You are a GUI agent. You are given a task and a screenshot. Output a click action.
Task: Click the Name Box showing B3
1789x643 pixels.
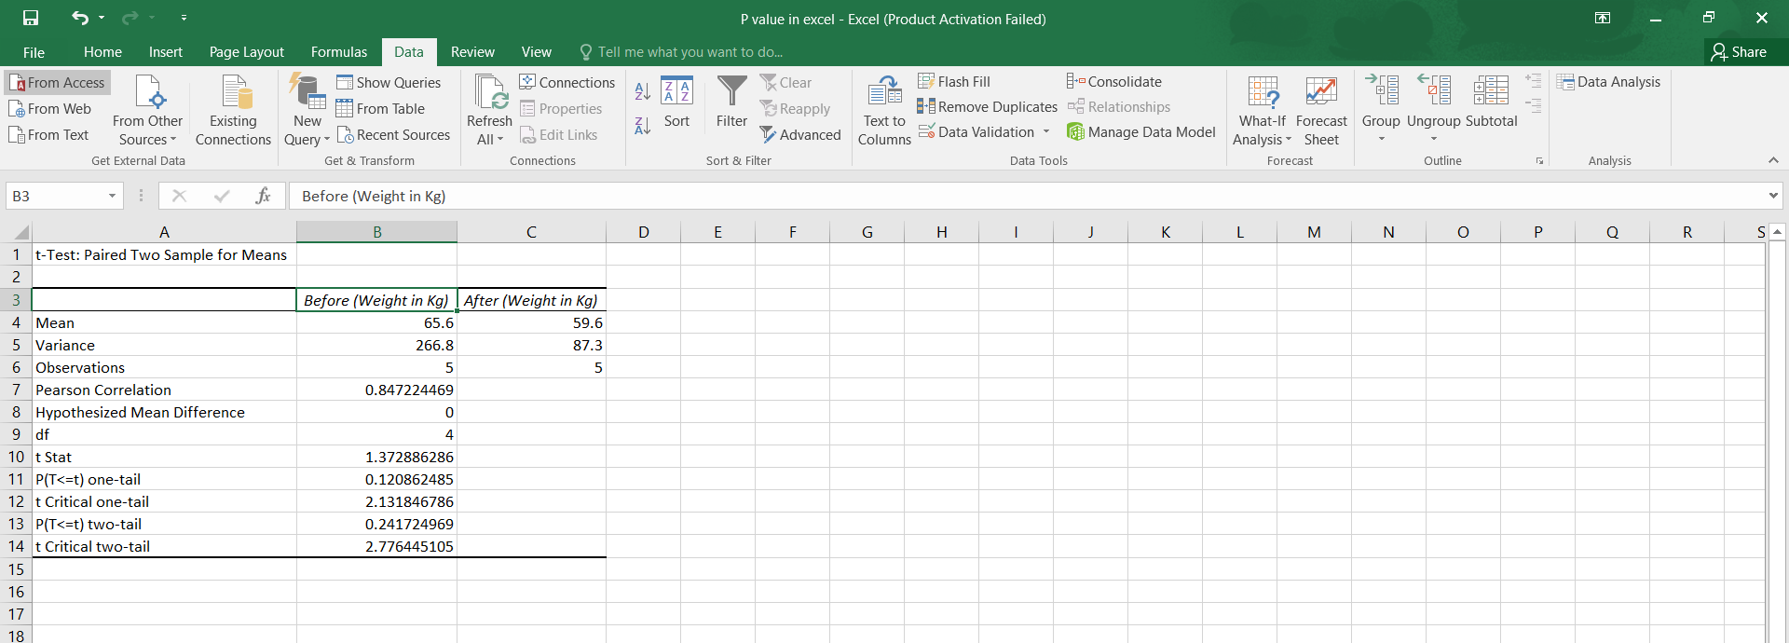click(56, 196)
